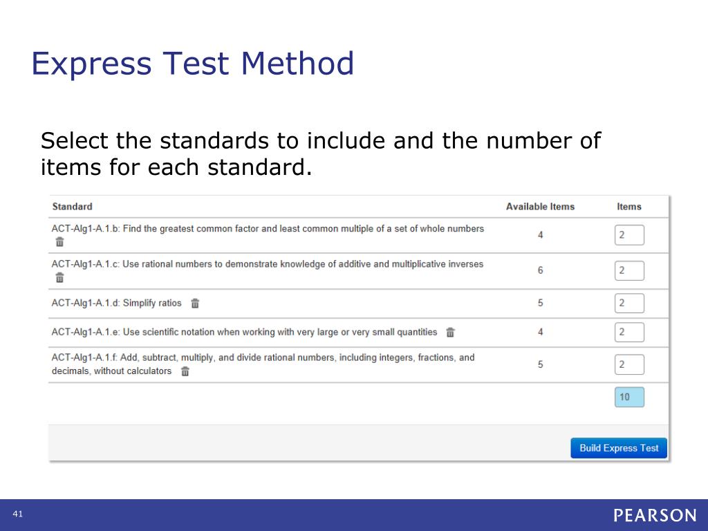Focus items field for additive inverses standard
This screenshot has height=531, width=708.
[x=629, y=270]
